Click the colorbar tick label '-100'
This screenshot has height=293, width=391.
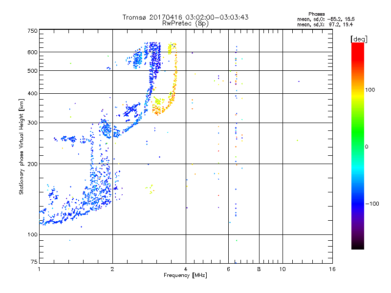tap(372, 204)
